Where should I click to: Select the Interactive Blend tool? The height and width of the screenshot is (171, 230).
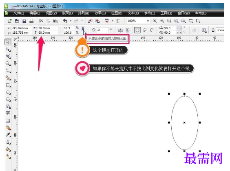[8, 128]
